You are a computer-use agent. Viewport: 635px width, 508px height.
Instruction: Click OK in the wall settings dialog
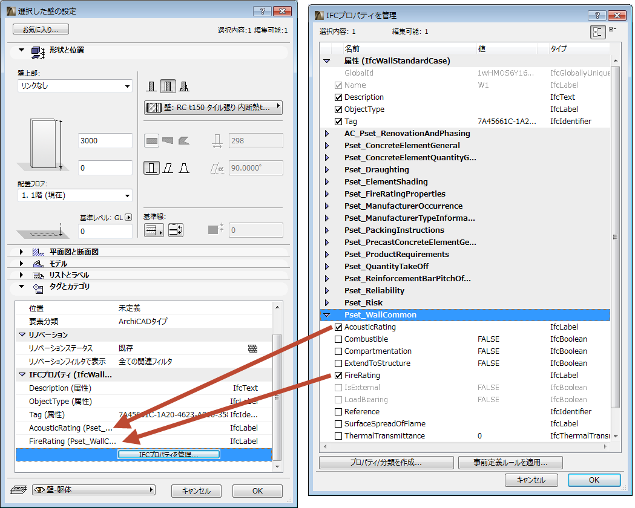(x=257, y=491)
